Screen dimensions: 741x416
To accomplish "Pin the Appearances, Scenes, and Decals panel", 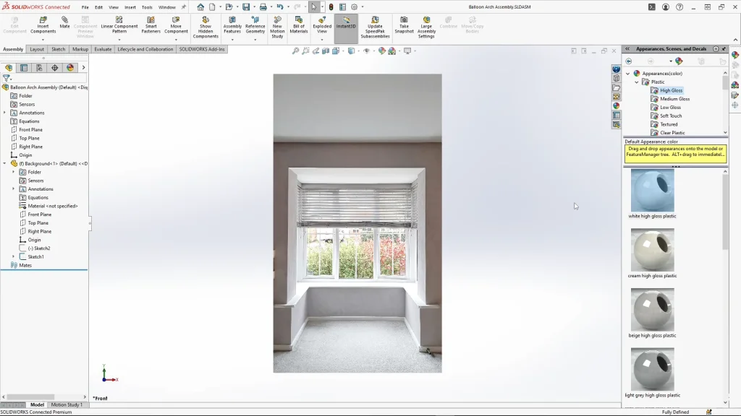I will click(724, 49).
